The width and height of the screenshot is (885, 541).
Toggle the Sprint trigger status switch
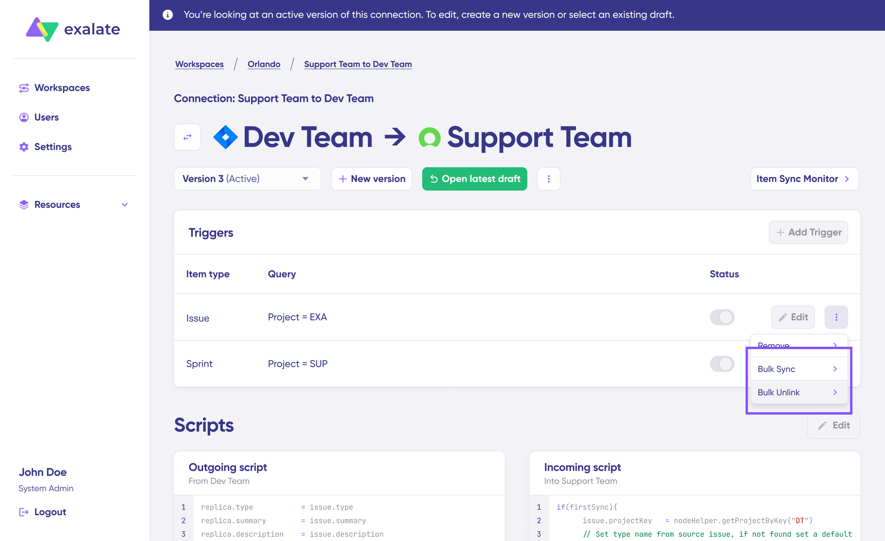pos(722,364)
